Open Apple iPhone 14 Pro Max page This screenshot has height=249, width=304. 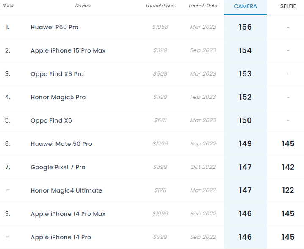pyautogui.click(x=68, y=214)
